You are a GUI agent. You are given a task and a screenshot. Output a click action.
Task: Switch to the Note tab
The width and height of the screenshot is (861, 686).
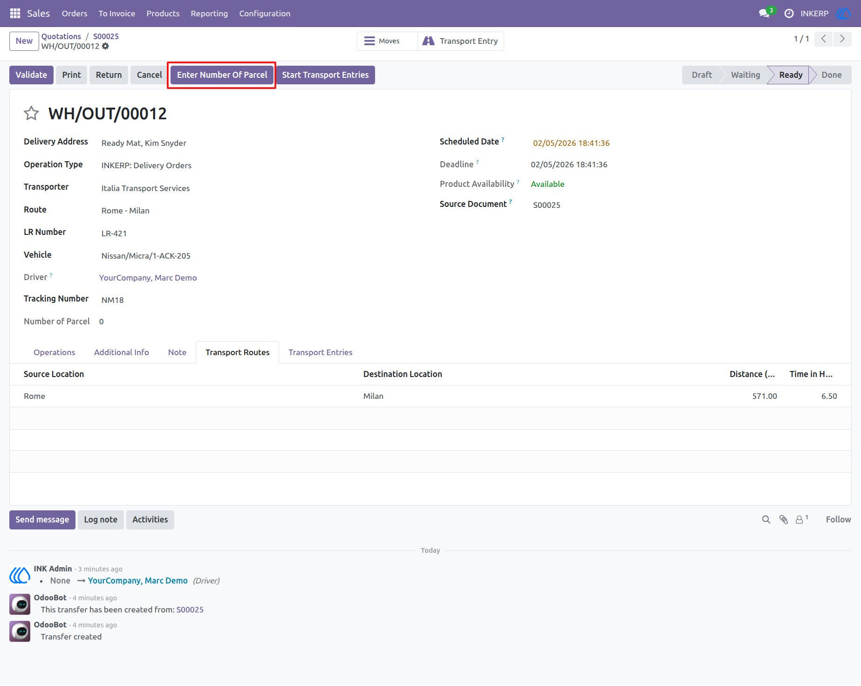click(177, 352)
